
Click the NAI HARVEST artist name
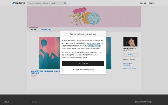click(130, 49)
